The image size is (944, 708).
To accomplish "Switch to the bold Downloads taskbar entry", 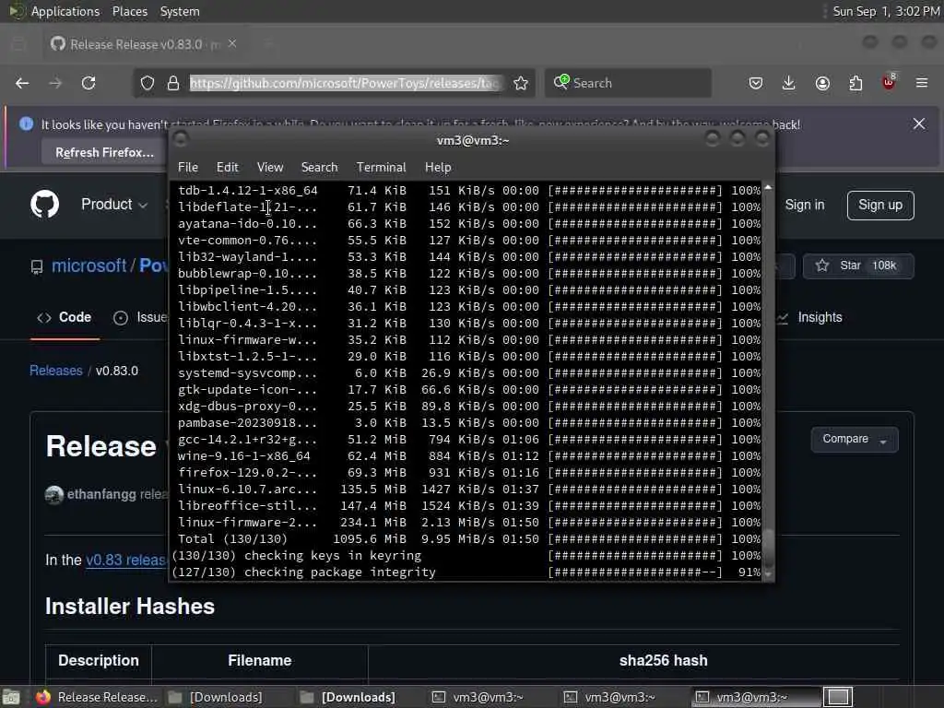I will pos(348,697).
